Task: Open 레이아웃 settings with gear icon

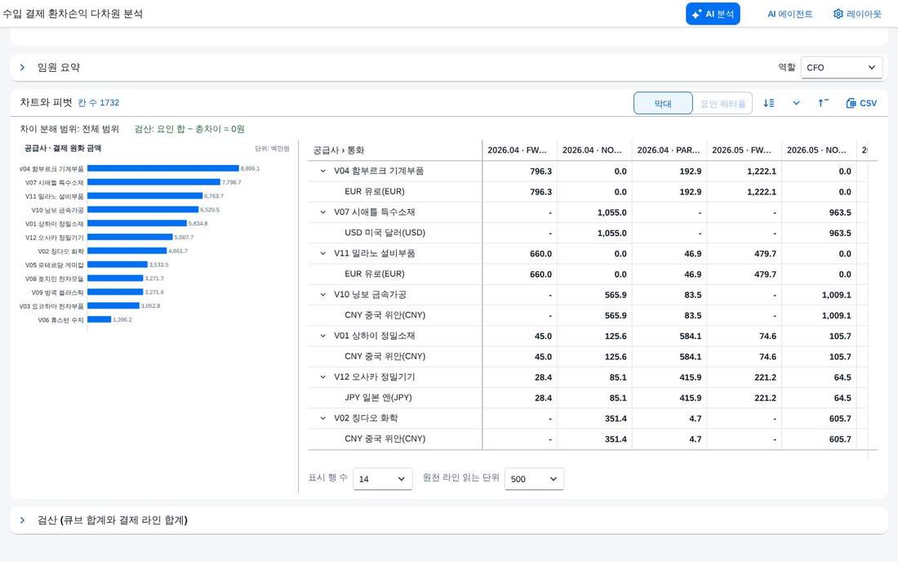Action: [856, 14]
